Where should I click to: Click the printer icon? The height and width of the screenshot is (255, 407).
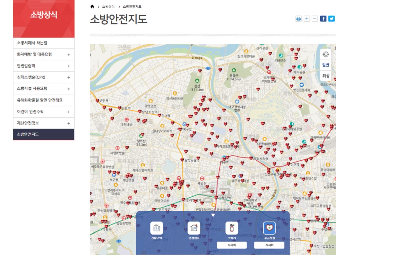pos(298,18)
